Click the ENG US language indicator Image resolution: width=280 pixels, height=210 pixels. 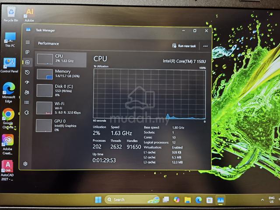tap(271, 200)
